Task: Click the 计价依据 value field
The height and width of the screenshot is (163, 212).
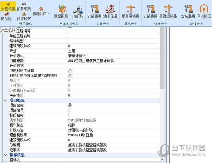Action: coord(113,66)
